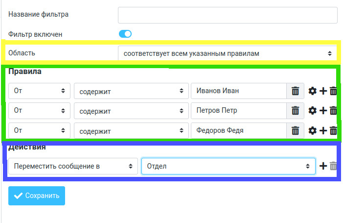The width and height of the screenshot is (343, 223).
Task: Add another action with the plus icon
Action: point(323,166)
